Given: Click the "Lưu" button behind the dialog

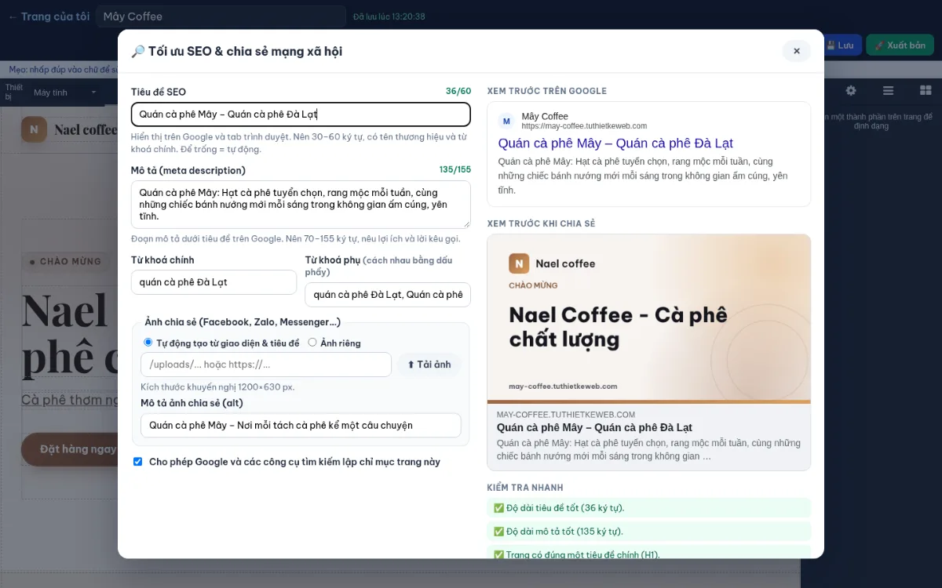Looking at the screenshot, I should (840, 45).
